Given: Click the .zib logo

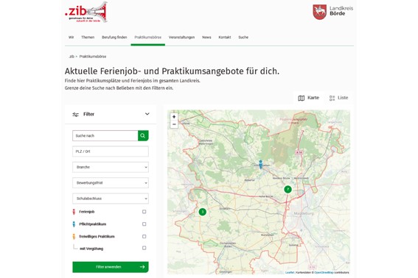Looking at the screenshot, I should (86, 12).
